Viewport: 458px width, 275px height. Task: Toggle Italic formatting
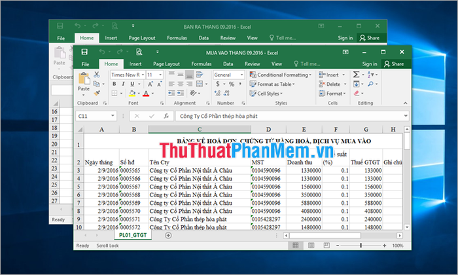point(123,84)
